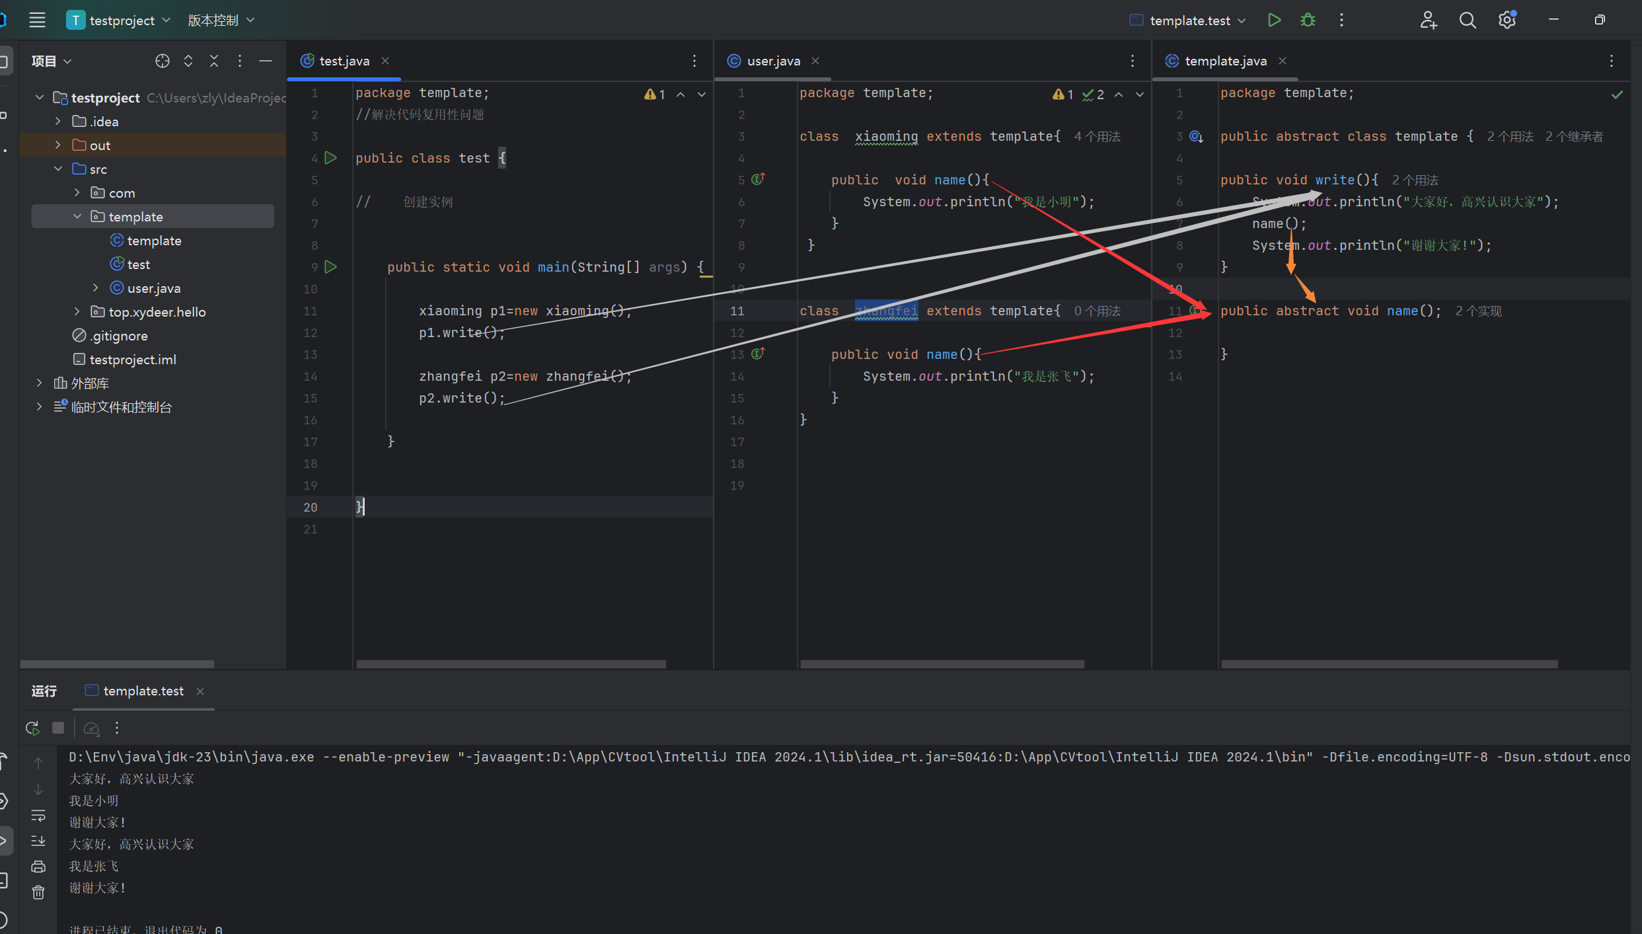Toggle soft-wrap in the console output

pos(38,816)
